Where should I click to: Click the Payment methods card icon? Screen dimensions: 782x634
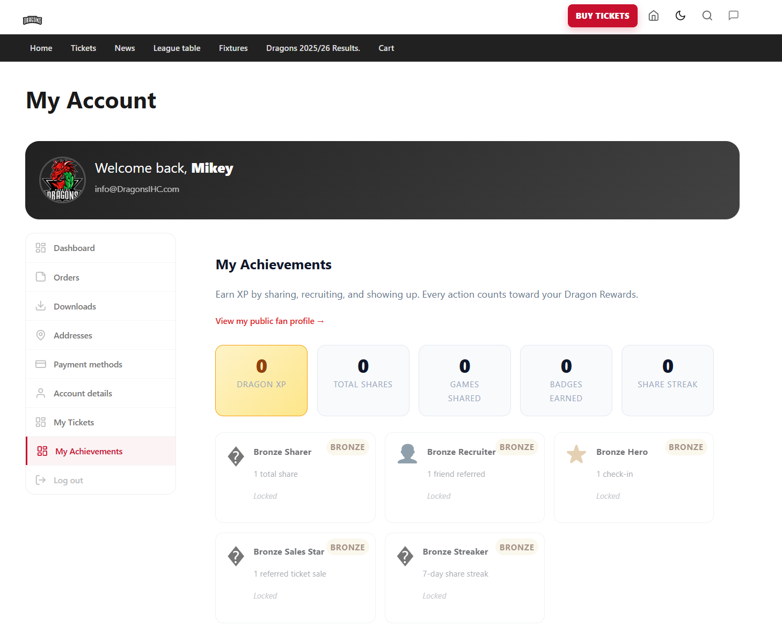[41, 364]
